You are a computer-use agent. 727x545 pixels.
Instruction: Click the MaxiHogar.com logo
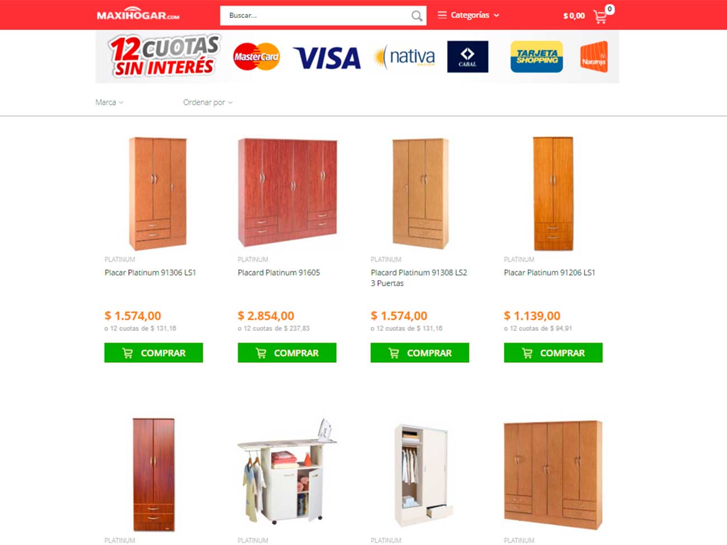(138, 14)
